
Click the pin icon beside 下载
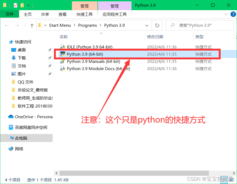point(50,58)
